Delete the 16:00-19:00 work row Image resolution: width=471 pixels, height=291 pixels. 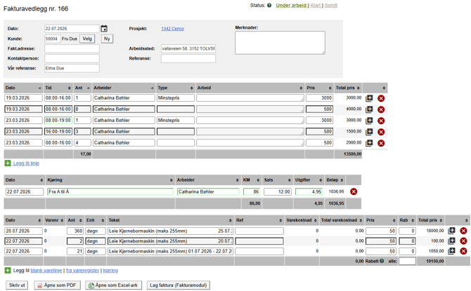(381, 132)
